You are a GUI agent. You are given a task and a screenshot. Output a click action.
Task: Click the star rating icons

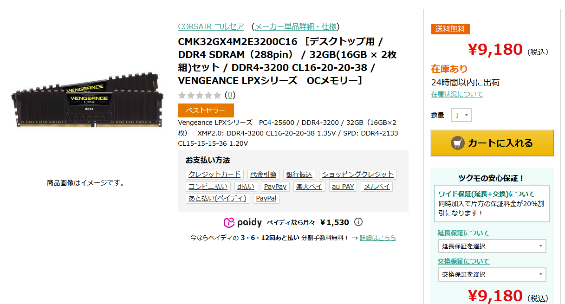(x=200, y=95)
